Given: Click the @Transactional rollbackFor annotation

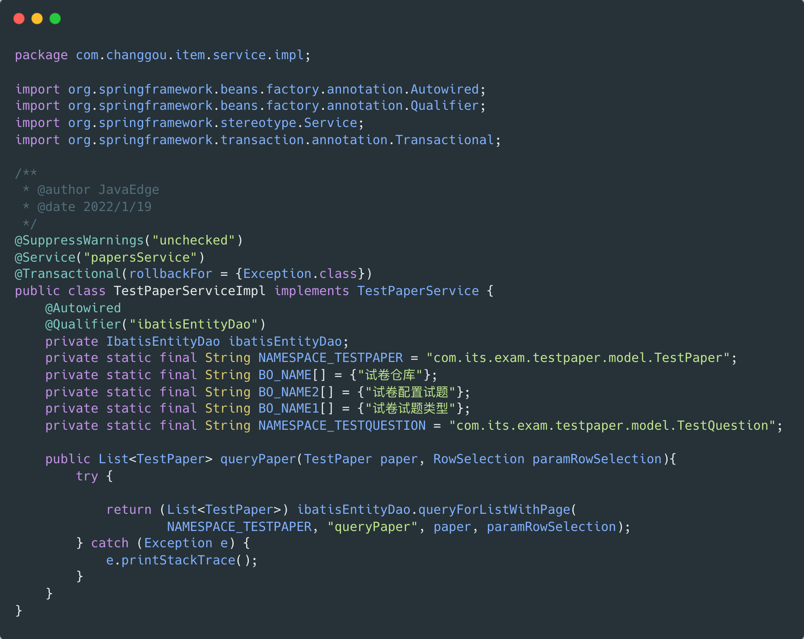Looking at the screenshot, I should pos(193,274).
